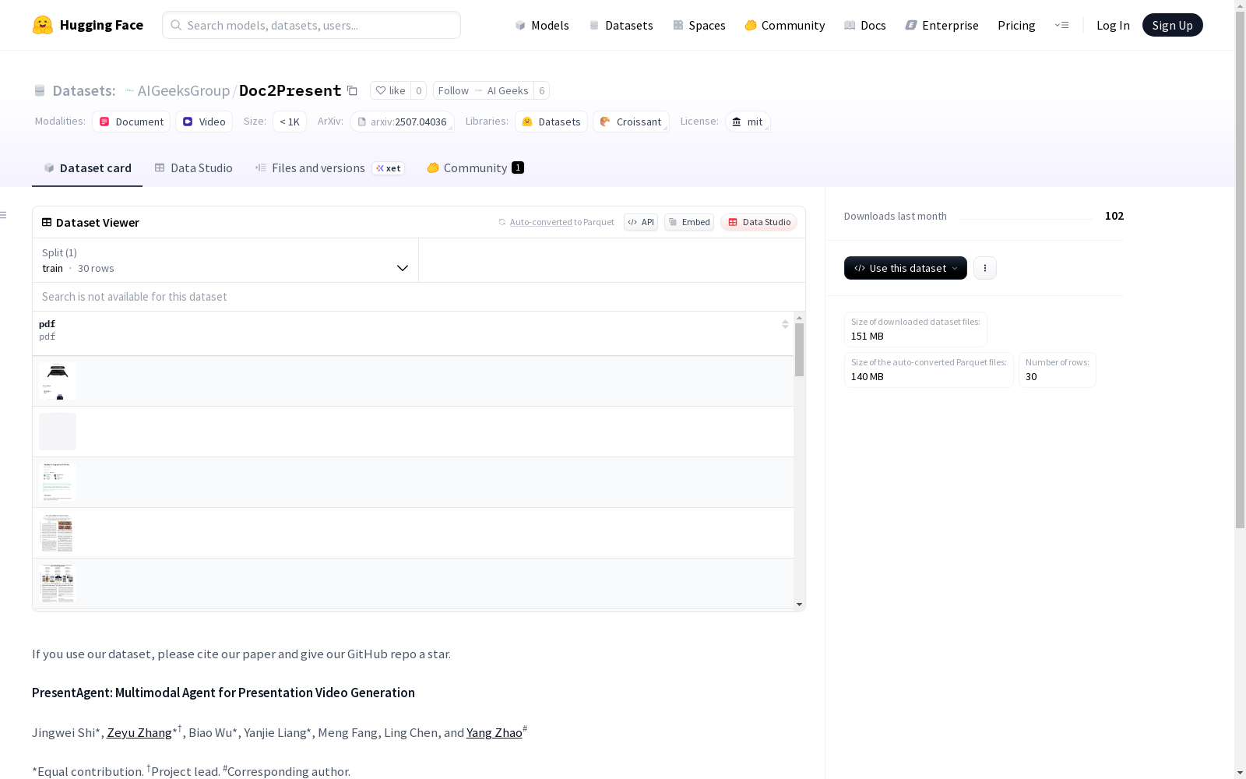Select the Datasets library tag

pyautogui.click(x=551, y=122)
